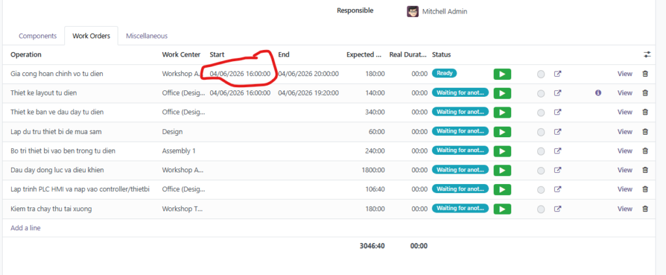
Task: Open the Miscellaneous tab
Action: (x=146, y=36)
